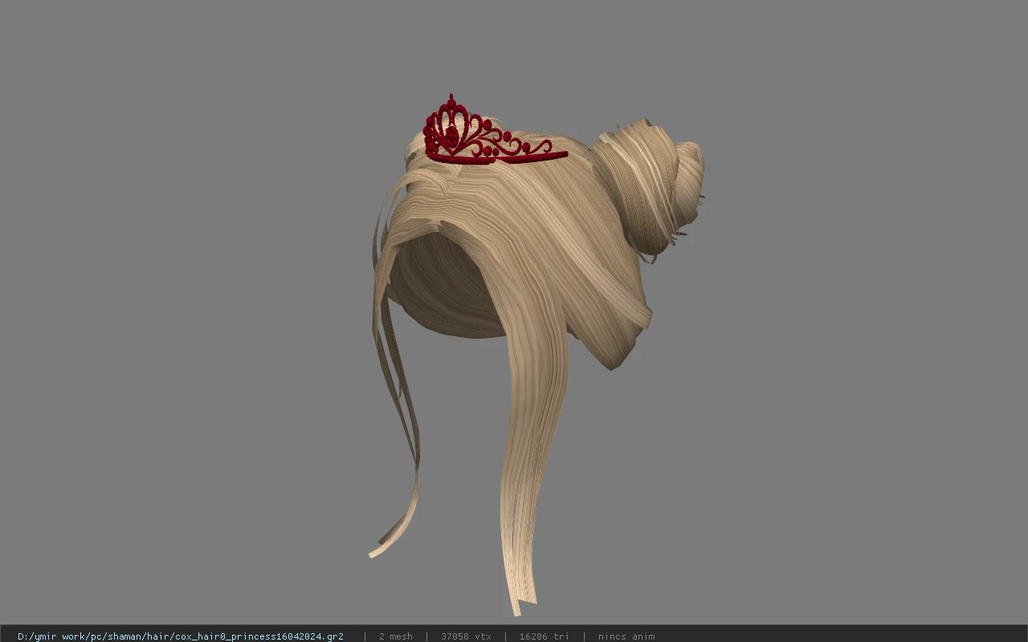1028x642 pixels.
Task: Click the "37058 vtx" vertex count
Action: (466, 636)
